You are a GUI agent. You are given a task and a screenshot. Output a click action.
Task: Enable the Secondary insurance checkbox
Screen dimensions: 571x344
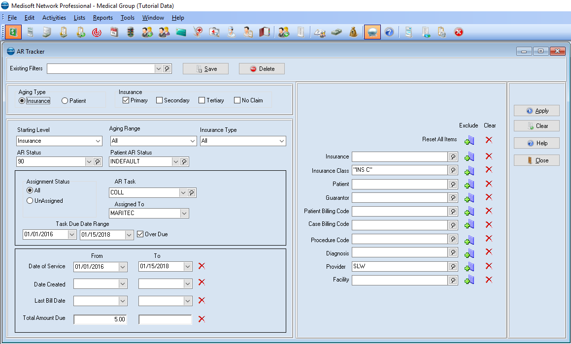click(159, 100)
